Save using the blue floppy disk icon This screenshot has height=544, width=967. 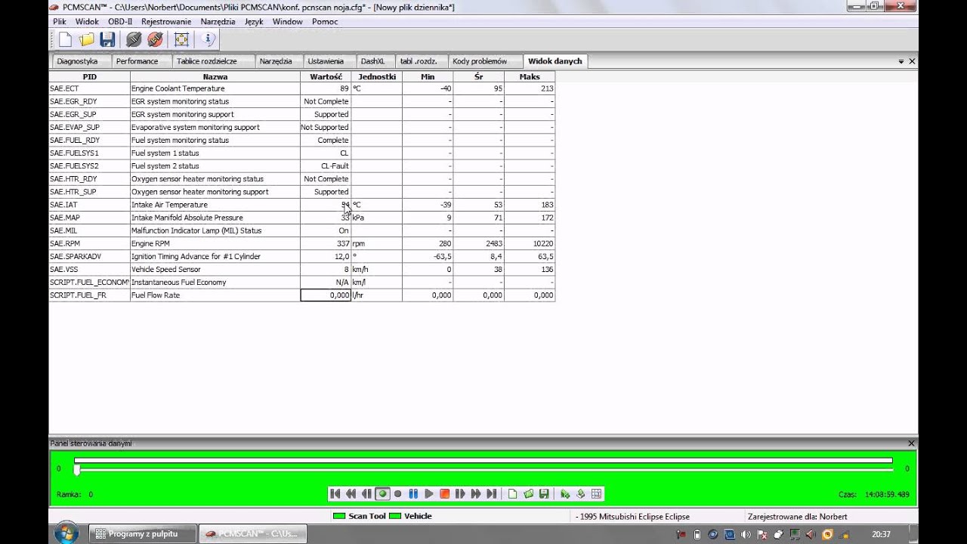[x=107, y=39]
